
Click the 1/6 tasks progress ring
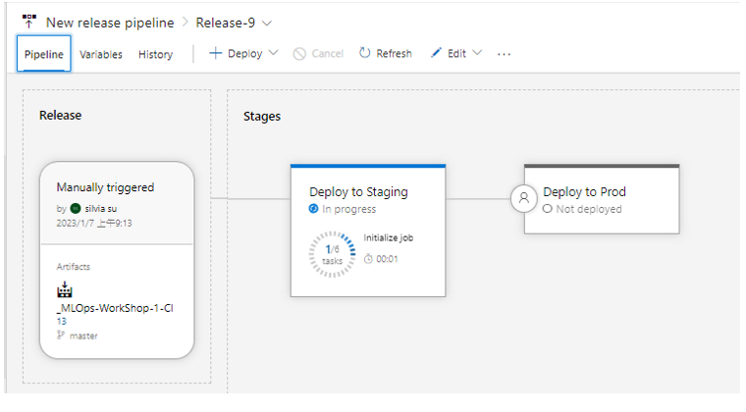pos(333,253)
